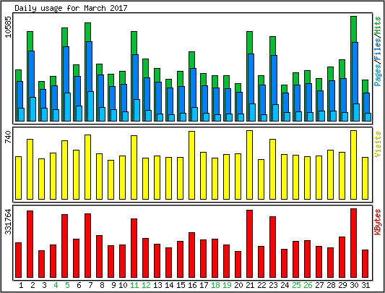Select day label 10 on x-axis
Image resolution: width=385 pixels, height=293 pixels.
coord(123,285)
